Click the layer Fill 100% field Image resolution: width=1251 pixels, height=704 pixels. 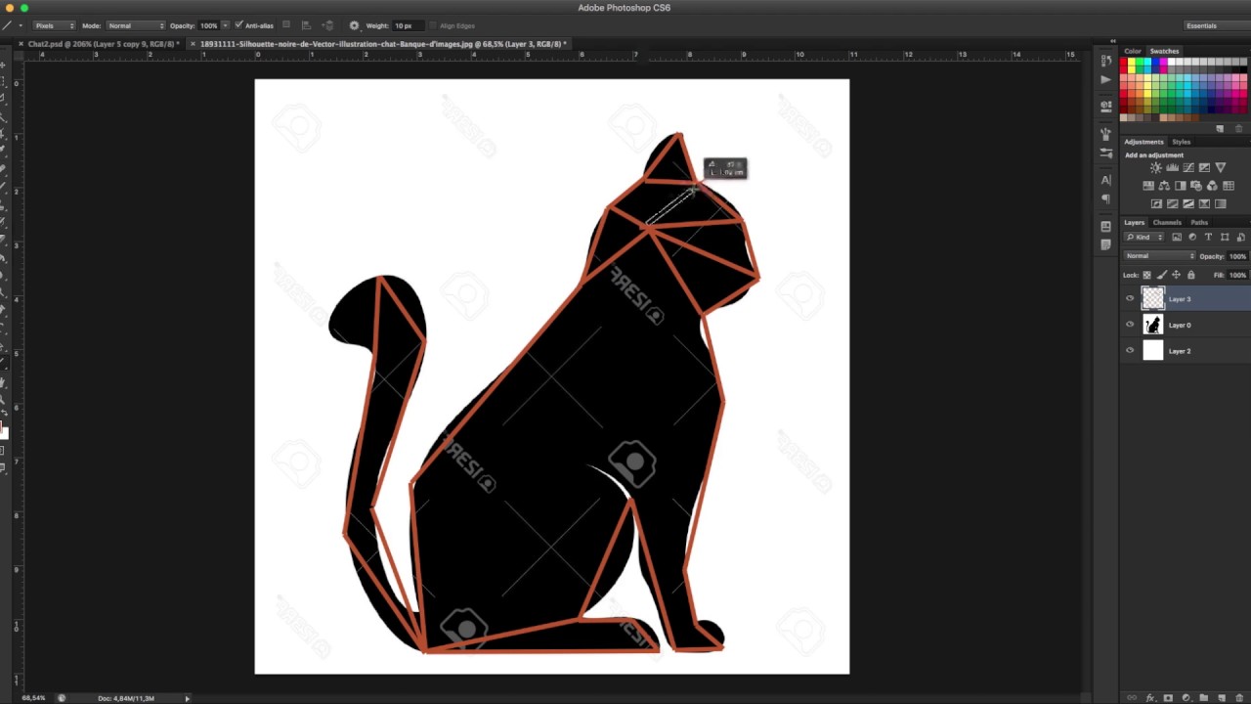tap(1237, 275)
